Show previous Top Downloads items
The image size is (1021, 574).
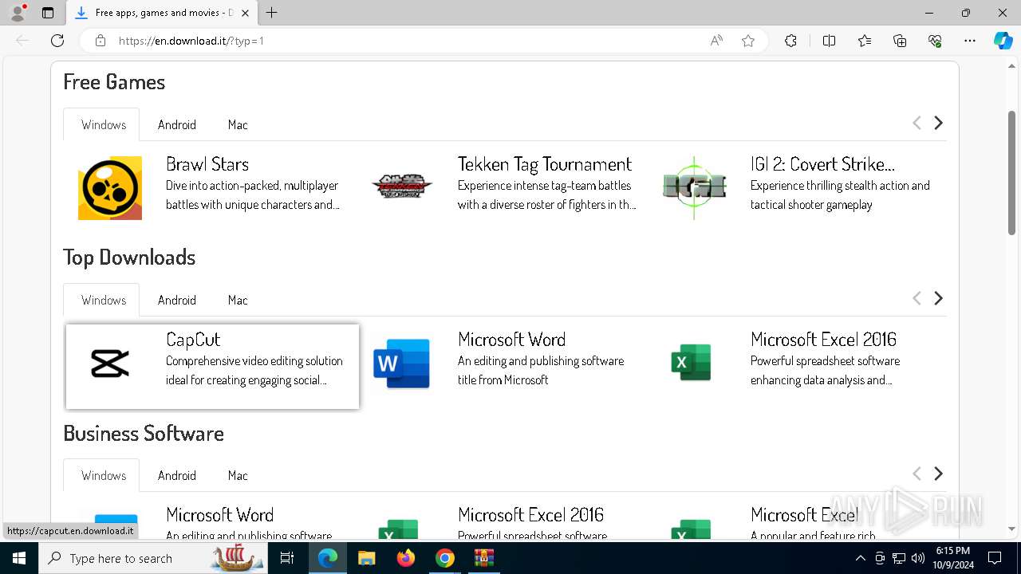917,298
